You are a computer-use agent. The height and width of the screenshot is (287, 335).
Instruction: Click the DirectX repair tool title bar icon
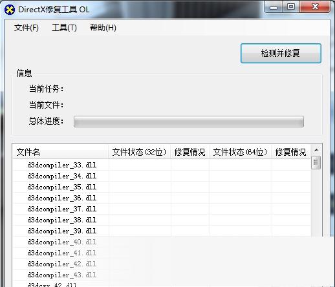10,10
